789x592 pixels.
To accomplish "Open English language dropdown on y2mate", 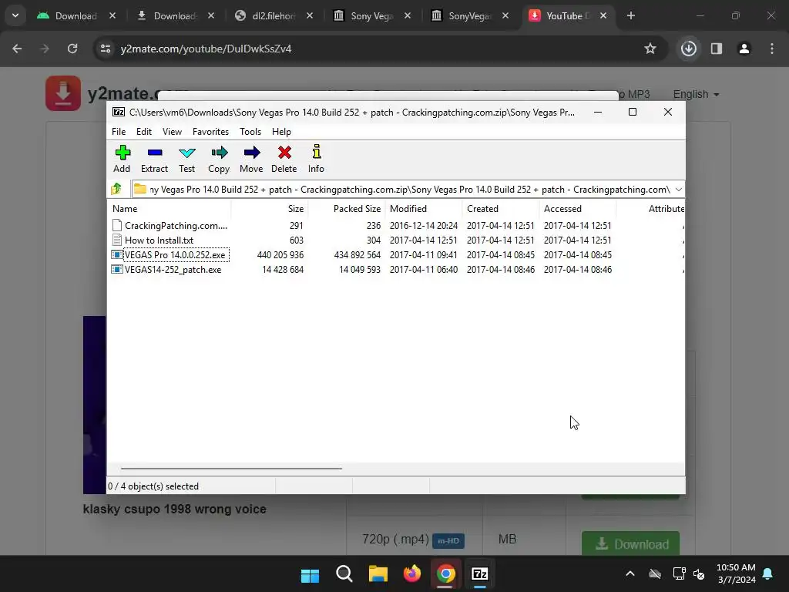I will point(696,94).
